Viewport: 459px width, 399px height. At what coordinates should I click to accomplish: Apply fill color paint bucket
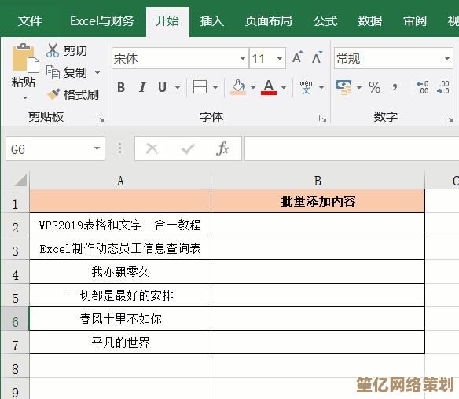coord(238,87)
